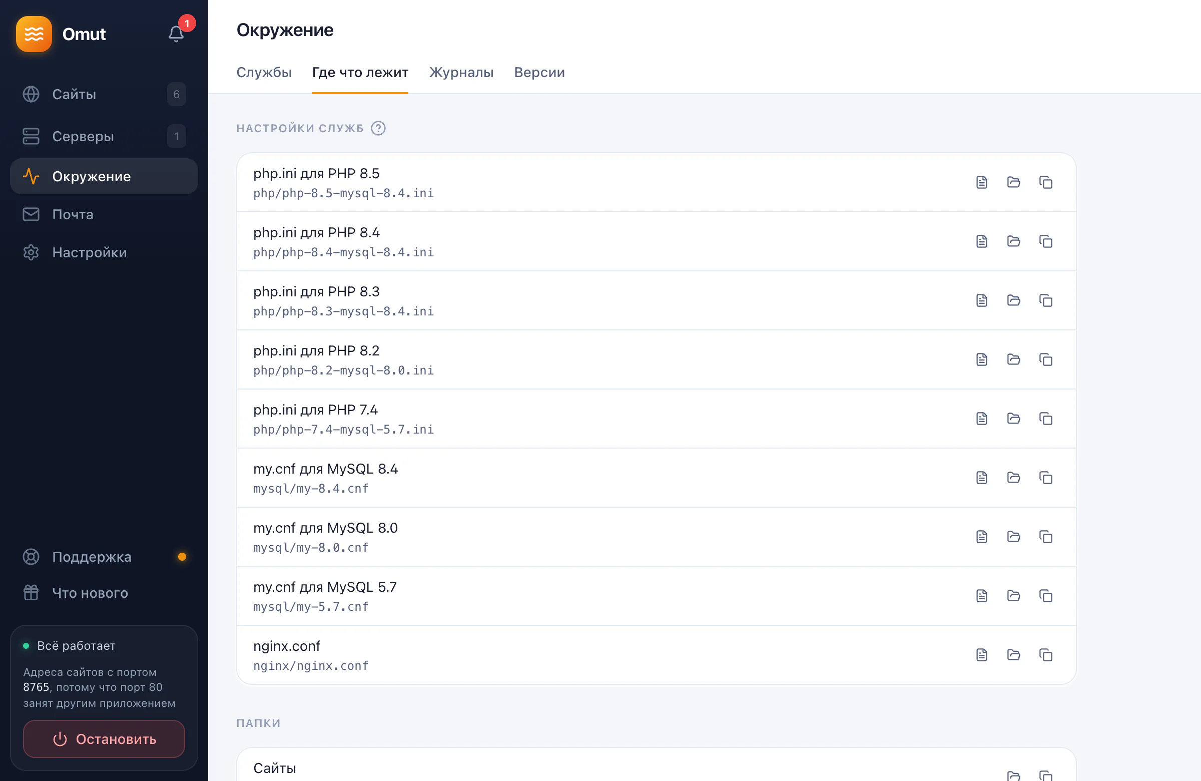This screenshot has width=1201, height=781.
Task: Click the Всё работает status text
Action: (76, 646)
